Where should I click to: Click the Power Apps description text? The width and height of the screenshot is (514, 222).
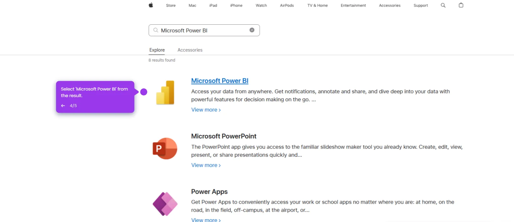point(323,206)
